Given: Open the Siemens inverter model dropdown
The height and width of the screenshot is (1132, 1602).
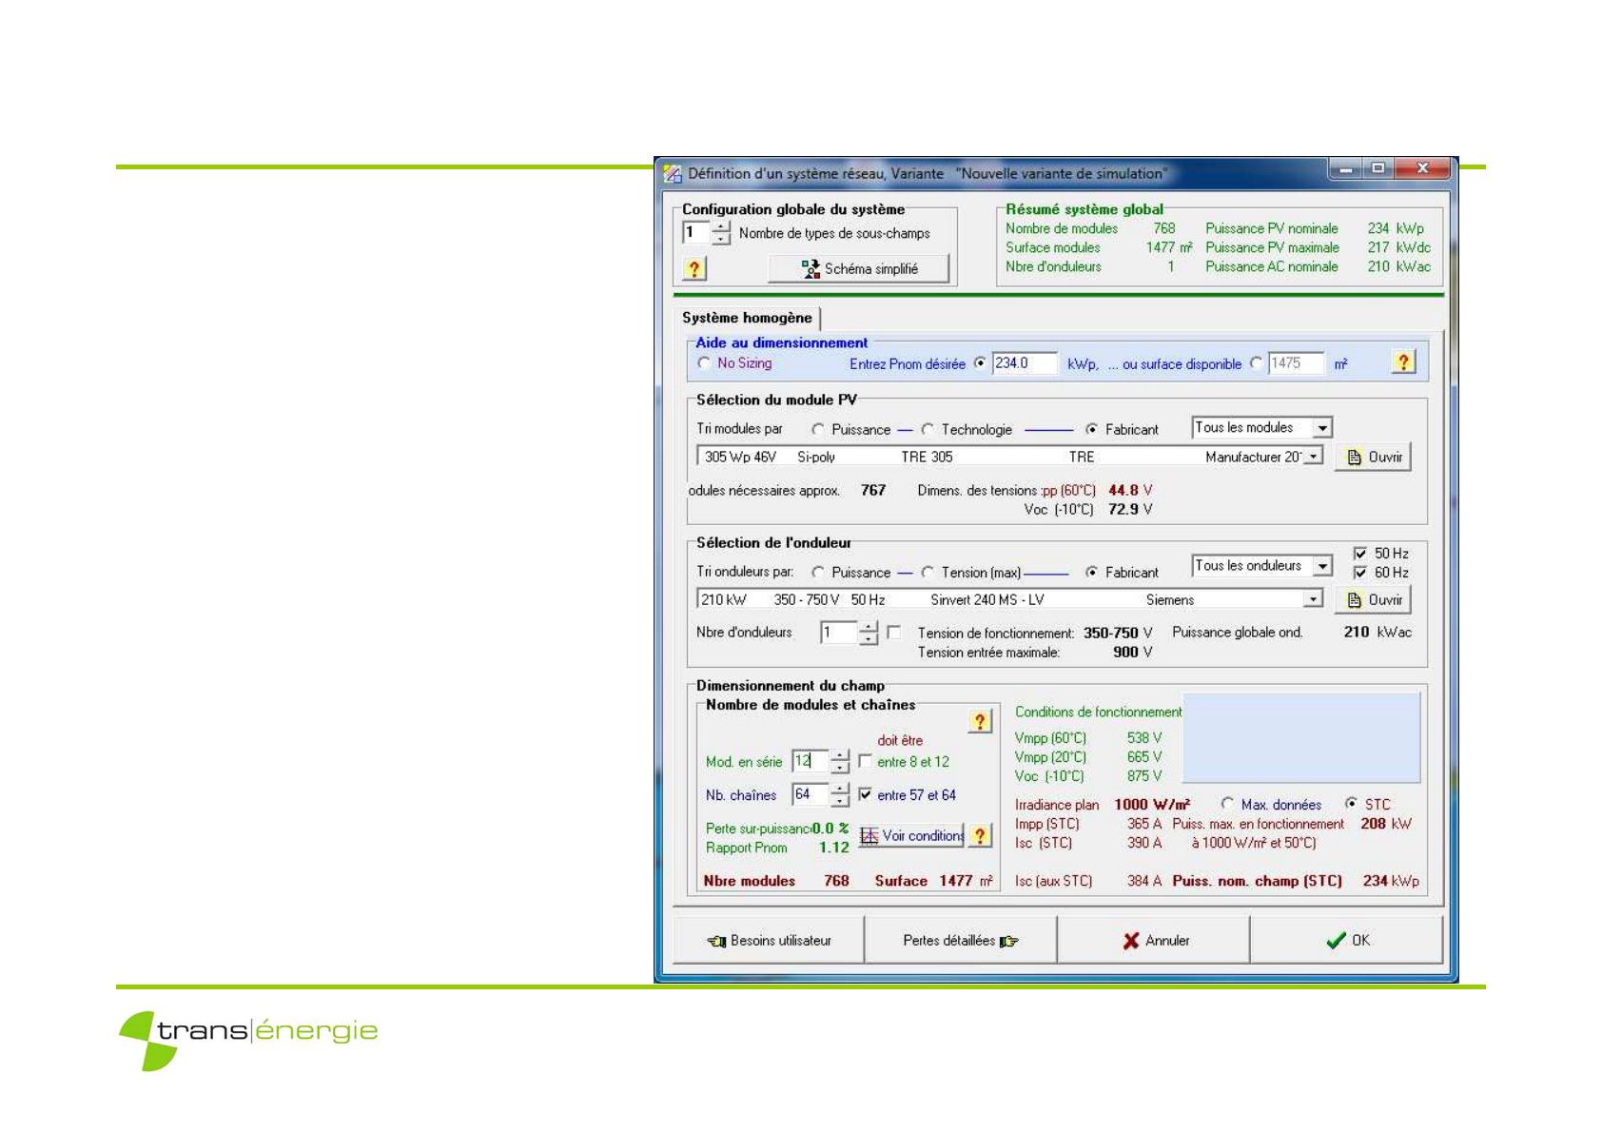Looking at the screenshot, I should (1313, 599).
